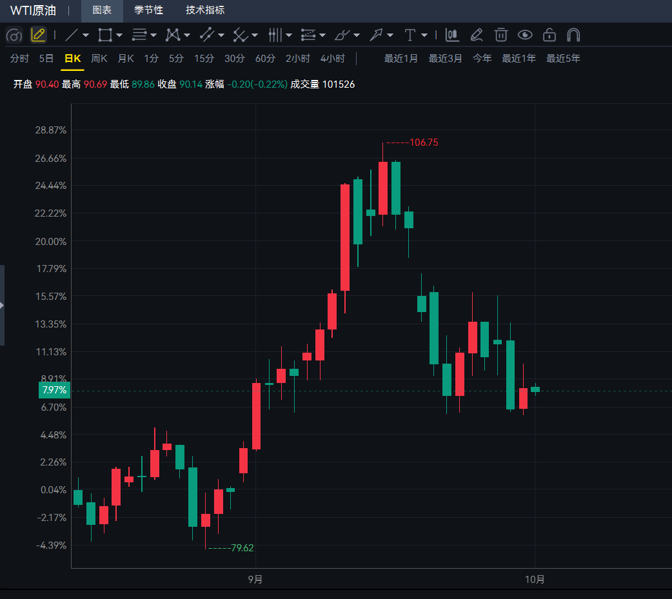Select the horizontal parallel lines tool
This screenshot has width=672, height=599.
pos(139,35)
